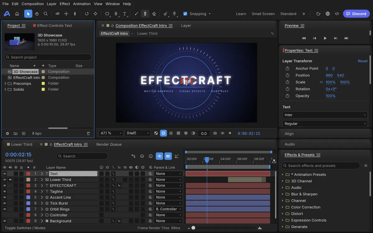
Task: Open the zoom level 47.1 % dropdown
Action: (111, 133)
